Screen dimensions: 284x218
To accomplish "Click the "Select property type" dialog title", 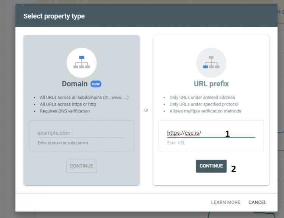I will tap(54, 16).
